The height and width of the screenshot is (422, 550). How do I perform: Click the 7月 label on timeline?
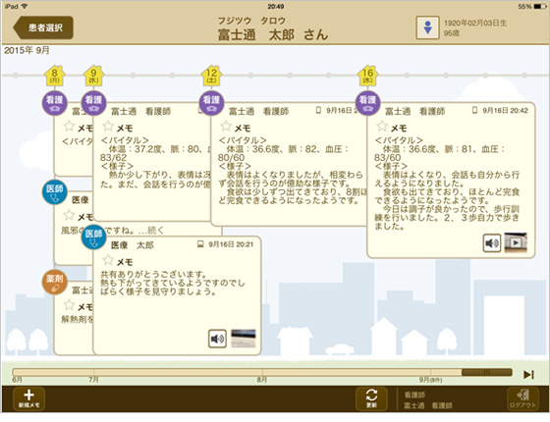(x=93, y=380)
